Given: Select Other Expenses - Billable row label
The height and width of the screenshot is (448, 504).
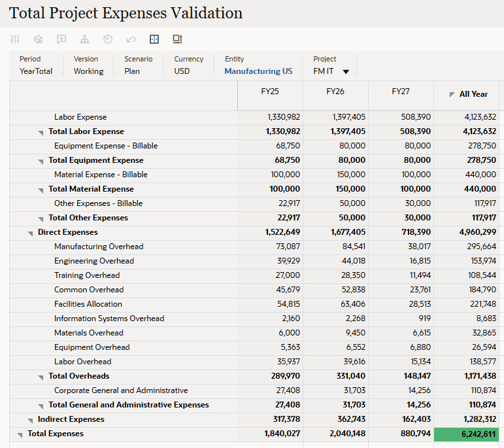Looking at the screenshot, I should click(x=98, y=203).
